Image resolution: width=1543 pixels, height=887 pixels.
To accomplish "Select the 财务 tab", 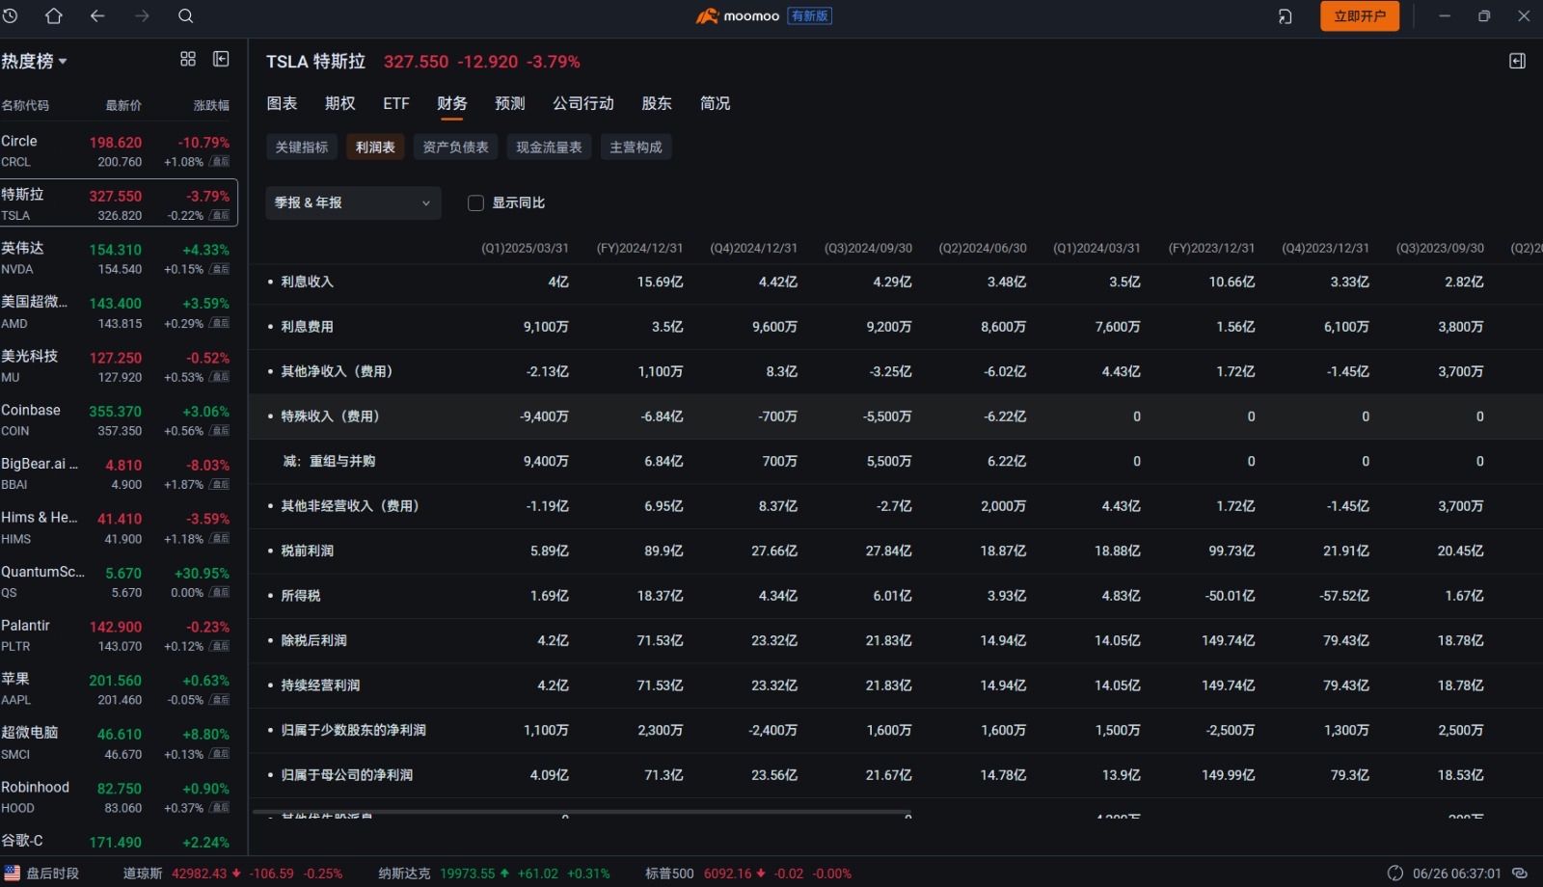I will [x=452, y=103].
